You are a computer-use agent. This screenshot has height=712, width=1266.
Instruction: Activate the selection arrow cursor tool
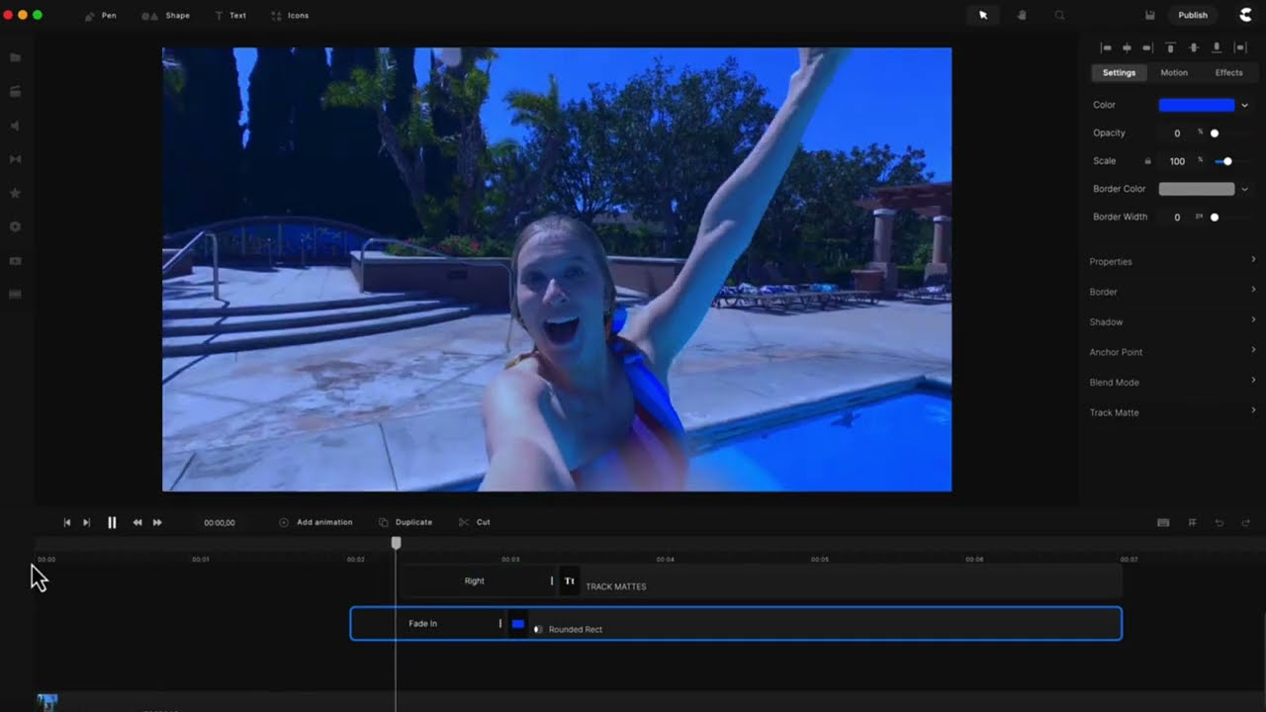(983, 16)
